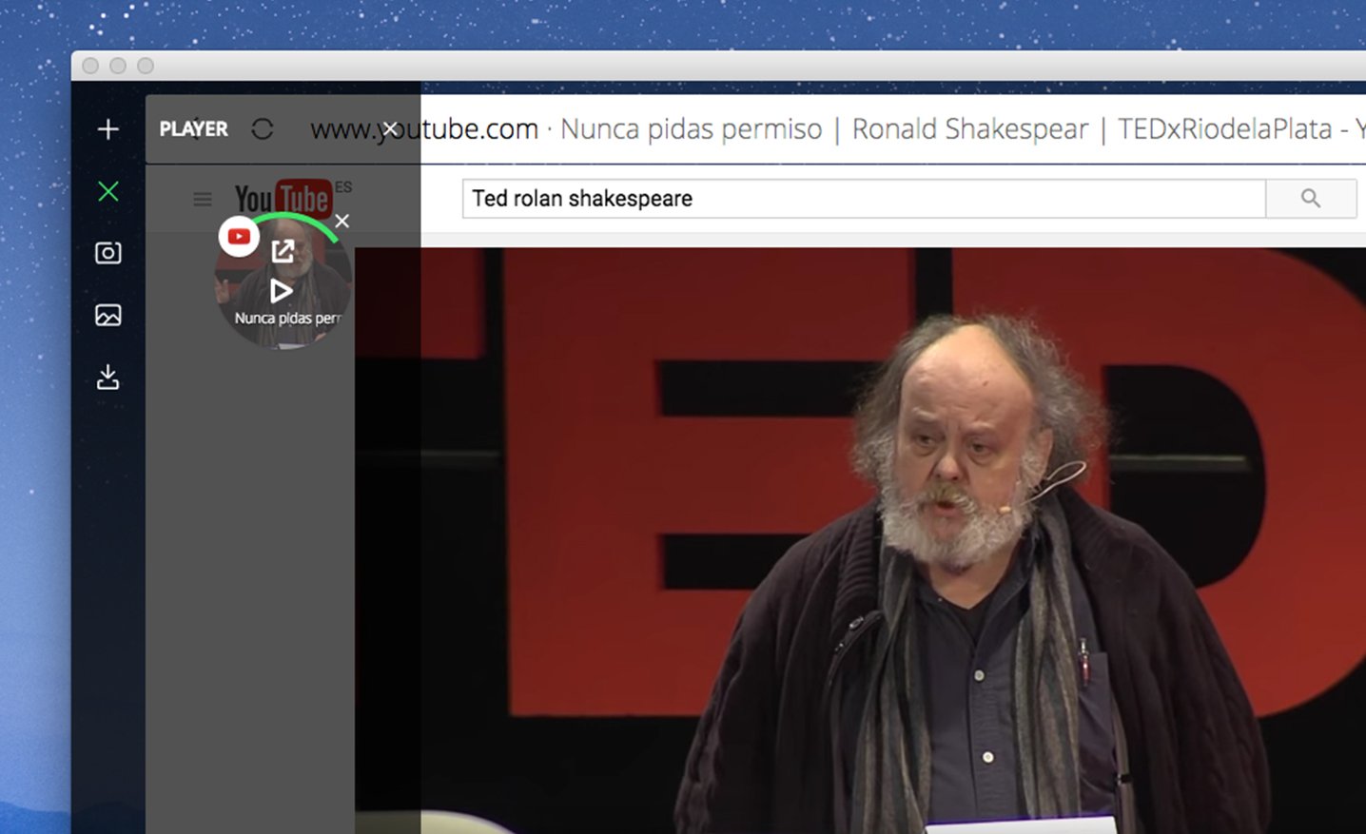Close the window with first traffic light
Screen dimensions: 1366x834
pos(90,66)
